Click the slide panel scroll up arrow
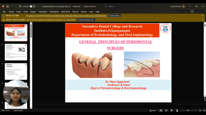Image resolution: width=206 pixels, height=115 pixels. point(31,23)
